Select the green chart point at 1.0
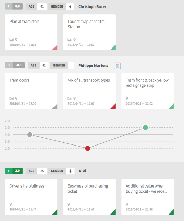This screenshot has width=184, height=221. pos(145,127)
